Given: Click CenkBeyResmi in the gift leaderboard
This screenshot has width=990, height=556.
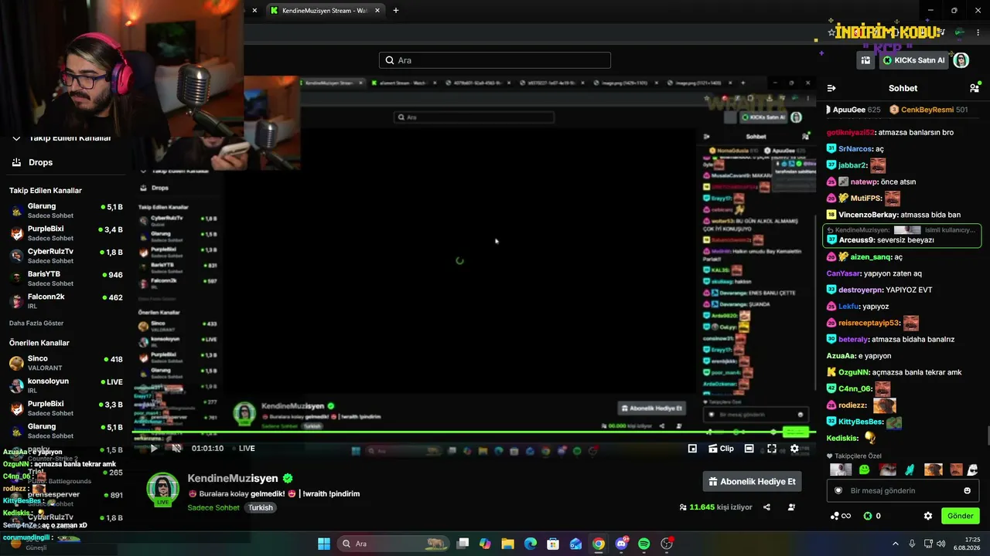Looking at the screenshot, I should pyautogui.click(x=928, y=110).
